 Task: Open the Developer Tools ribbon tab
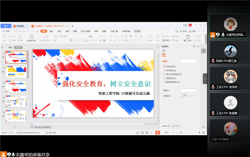pos(114,31)
